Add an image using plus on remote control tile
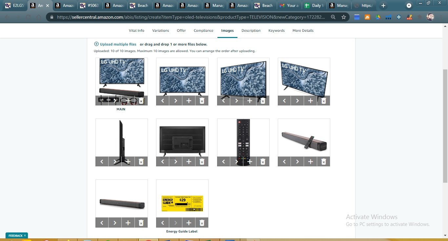 (250, 161)
